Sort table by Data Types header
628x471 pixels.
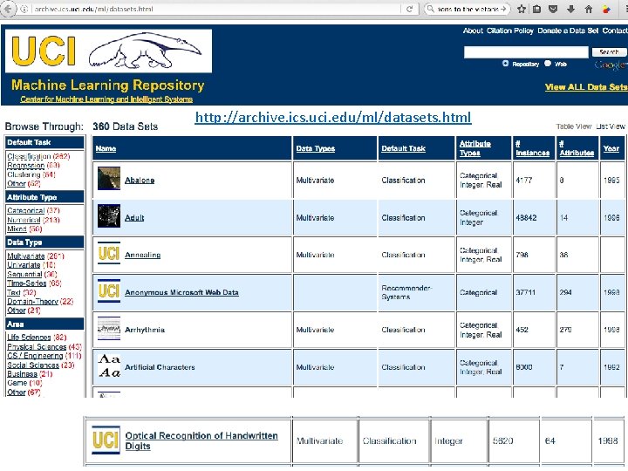(315, 148)
